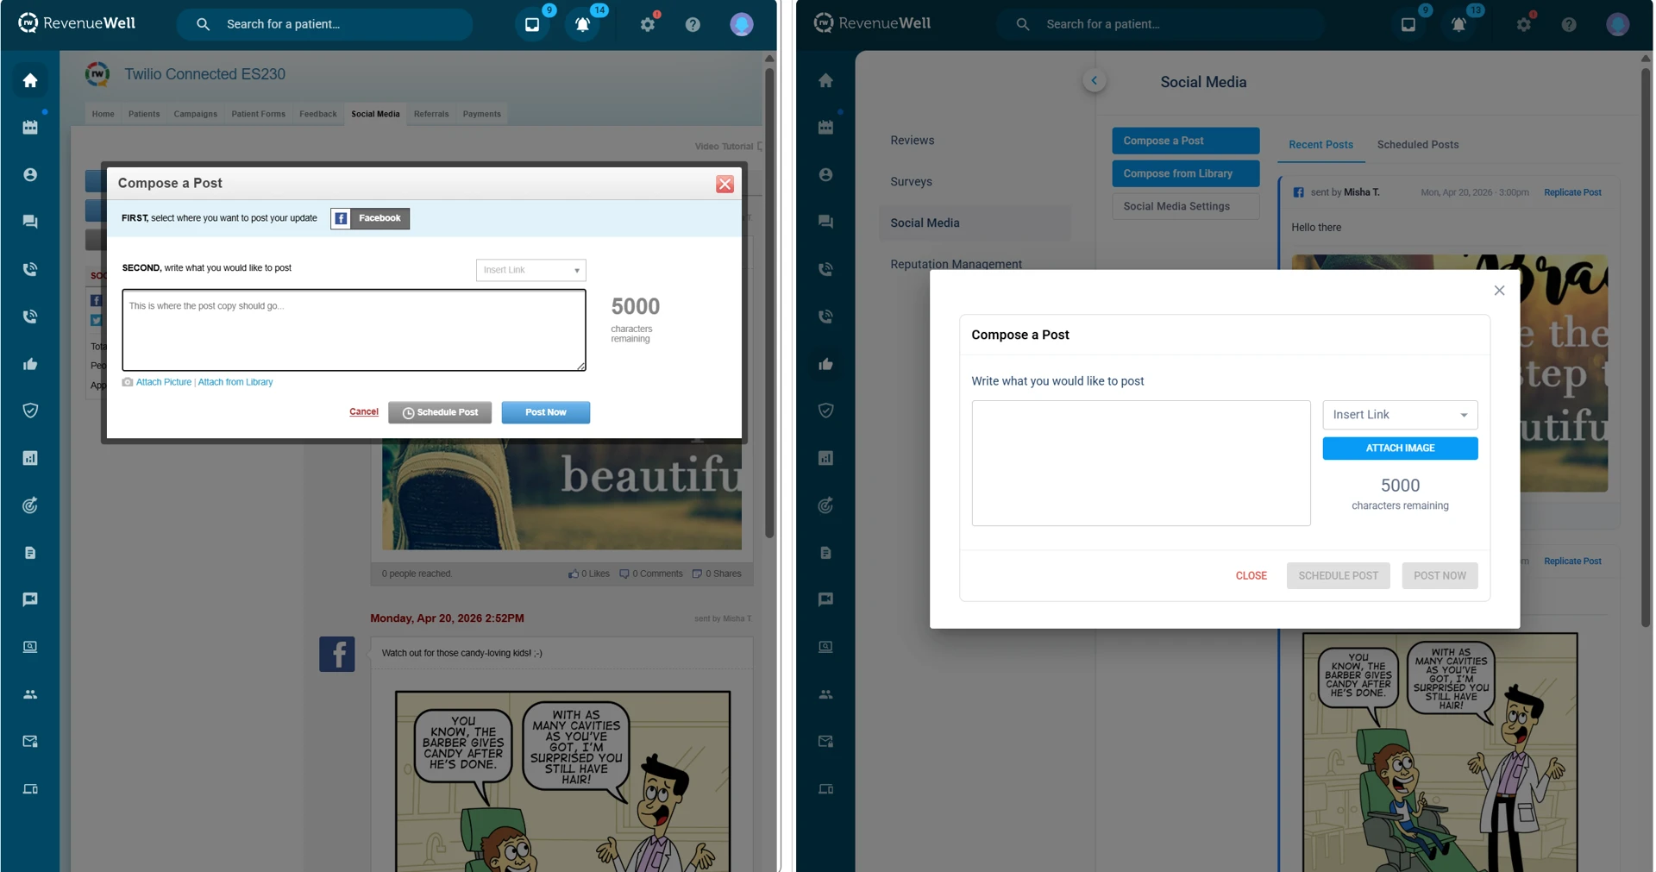The width and height of the screenshot is (1656, 872).
Task: Open settings gear in the left window header
Action: point(648,25)
